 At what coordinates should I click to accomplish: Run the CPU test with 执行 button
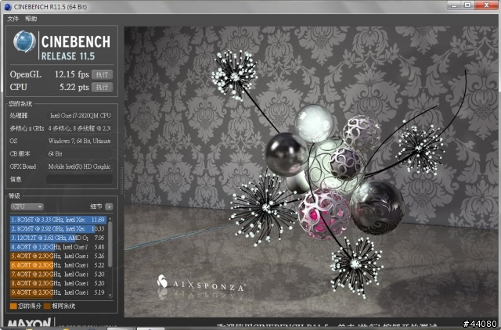click(102, 87)
